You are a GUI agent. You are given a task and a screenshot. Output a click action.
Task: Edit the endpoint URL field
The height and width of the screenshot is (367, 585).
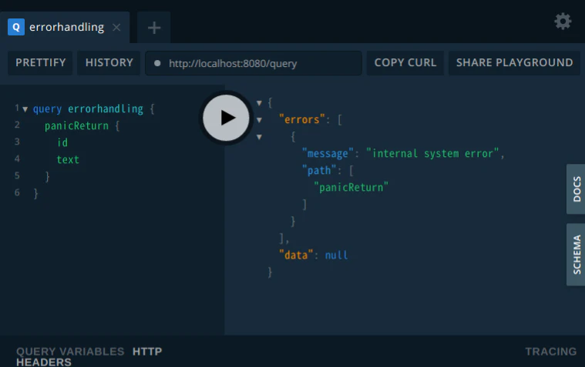tap(254, 63)
